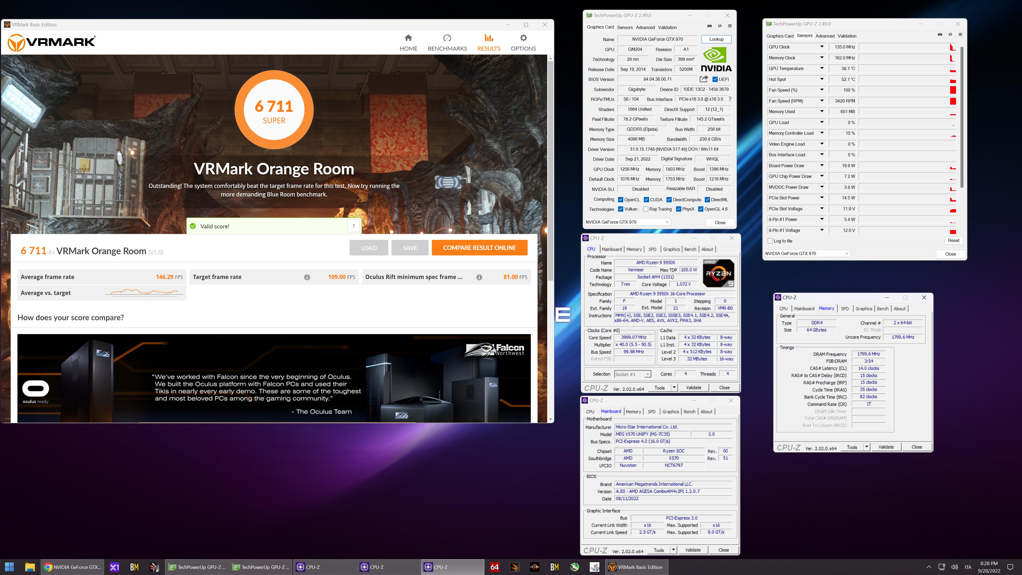
Task: Open the Socket #1 selection dropdown in CPU-Z
Action: coord(632,374)
